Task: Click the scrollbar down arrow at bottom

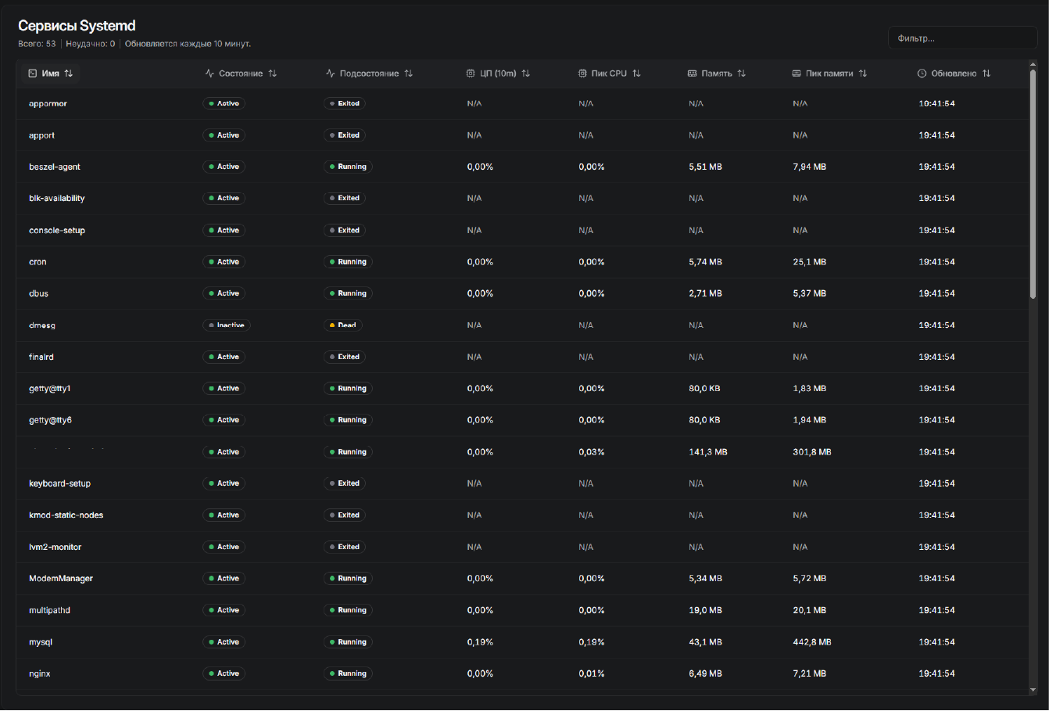Action: click(x=1033, y=690)
